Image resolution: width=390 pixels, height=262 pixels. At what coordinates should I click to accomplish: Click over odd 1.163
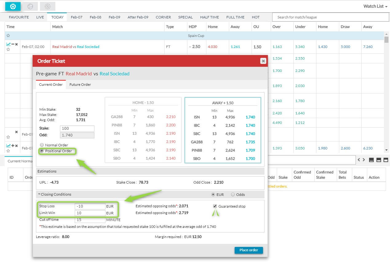click(x=277, y=47)
